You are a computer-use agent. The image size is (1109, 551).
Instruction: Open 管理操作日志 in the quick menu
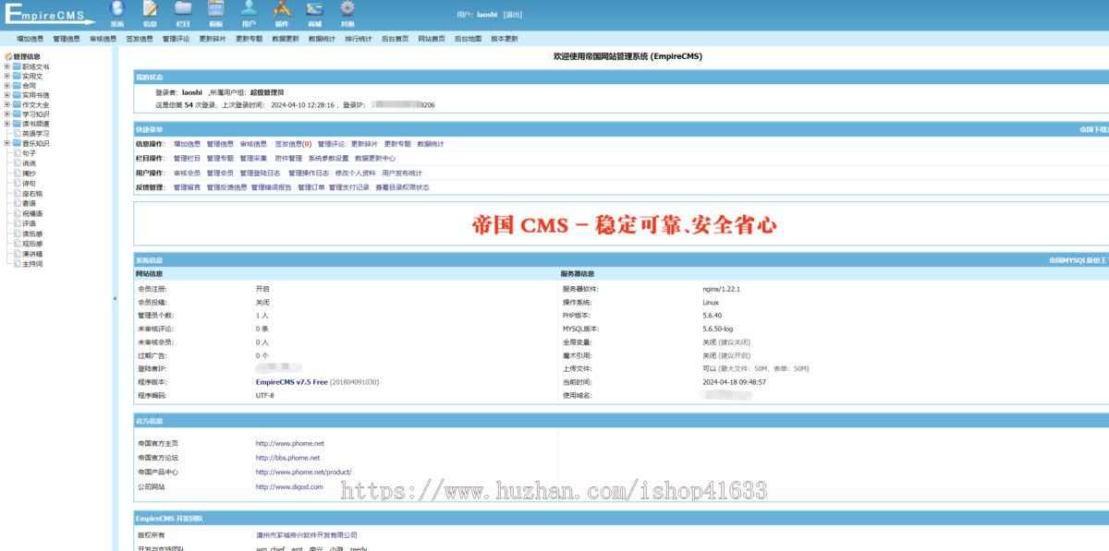pos(309,173)
